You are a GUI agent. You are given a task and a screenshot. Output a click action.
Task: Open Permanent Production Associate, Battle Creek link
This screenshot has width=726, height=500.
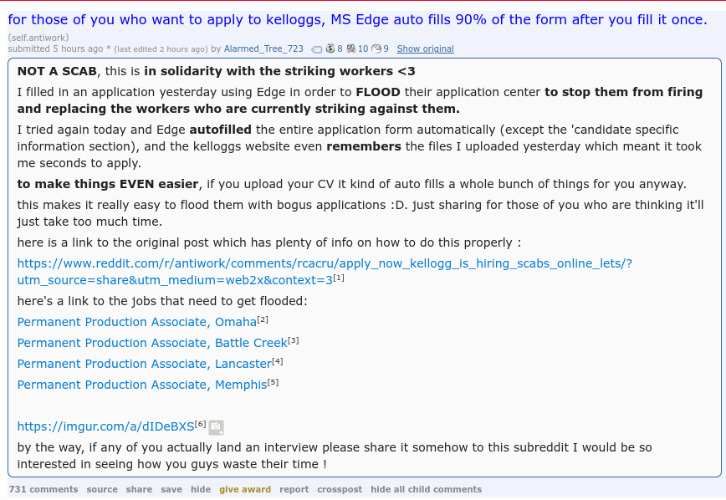[152, 343]
